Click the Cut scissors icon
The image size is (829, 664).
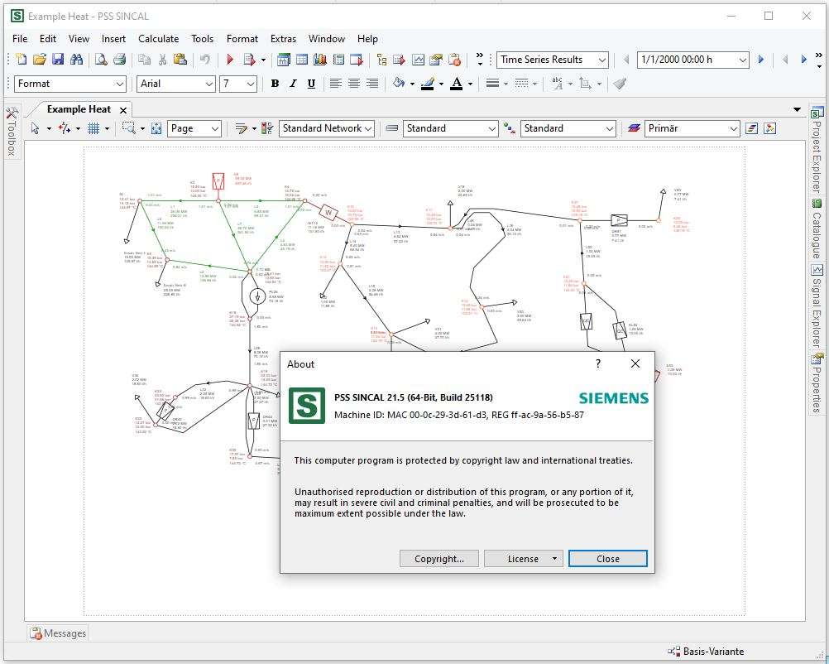[x=162, y=60]
